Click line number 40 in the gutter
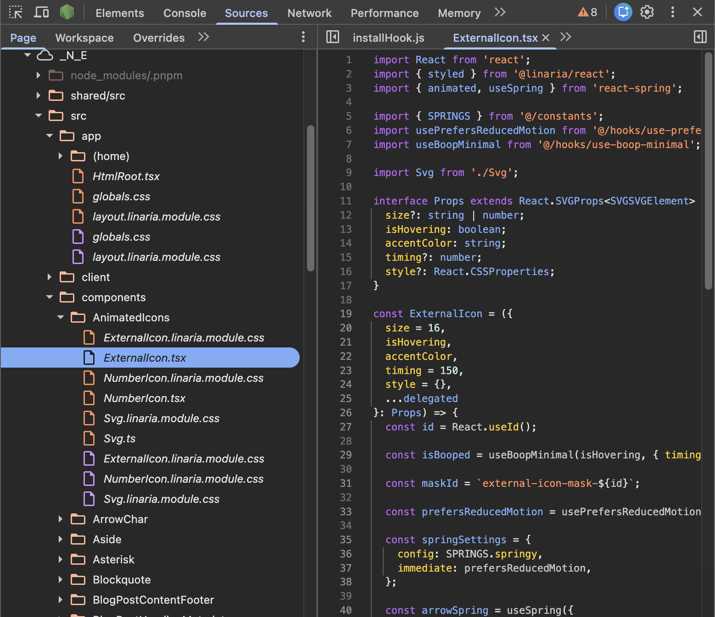 click(346, 610)
